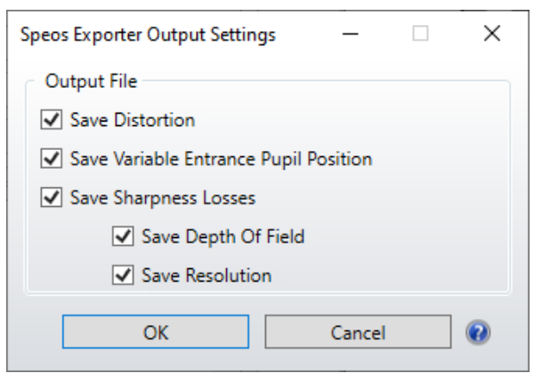The height and width of the screenshot is (381, 542).
Task: Click the 'Output File' group box heading
Action: tap(92, 82)
